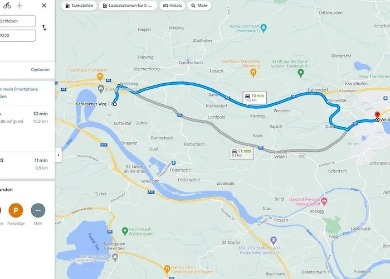Show Tankstellen on the map
The height and width of the screenshot is (279, 390).
[79, 6]
